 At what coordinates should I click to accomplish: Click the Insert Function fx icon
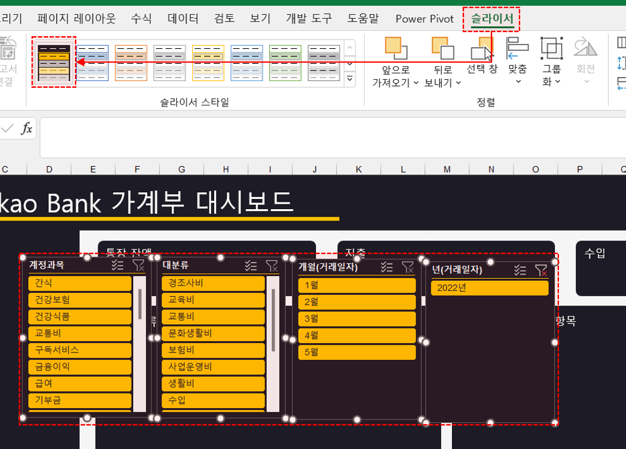pyautogui.click(x=27, y=129)
